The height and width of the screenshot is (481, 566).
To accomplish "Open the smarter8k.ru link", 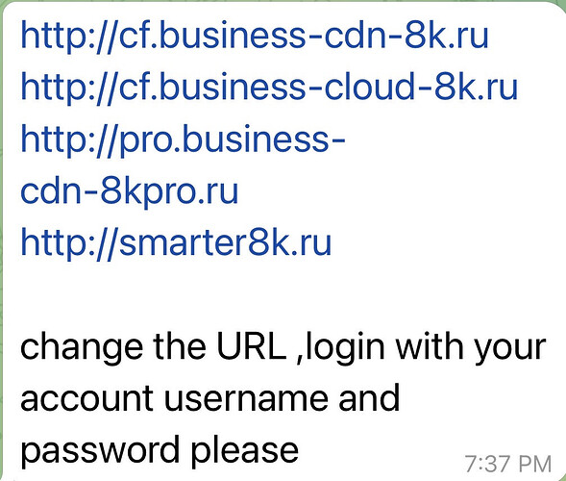I will (x=176, y=243).
